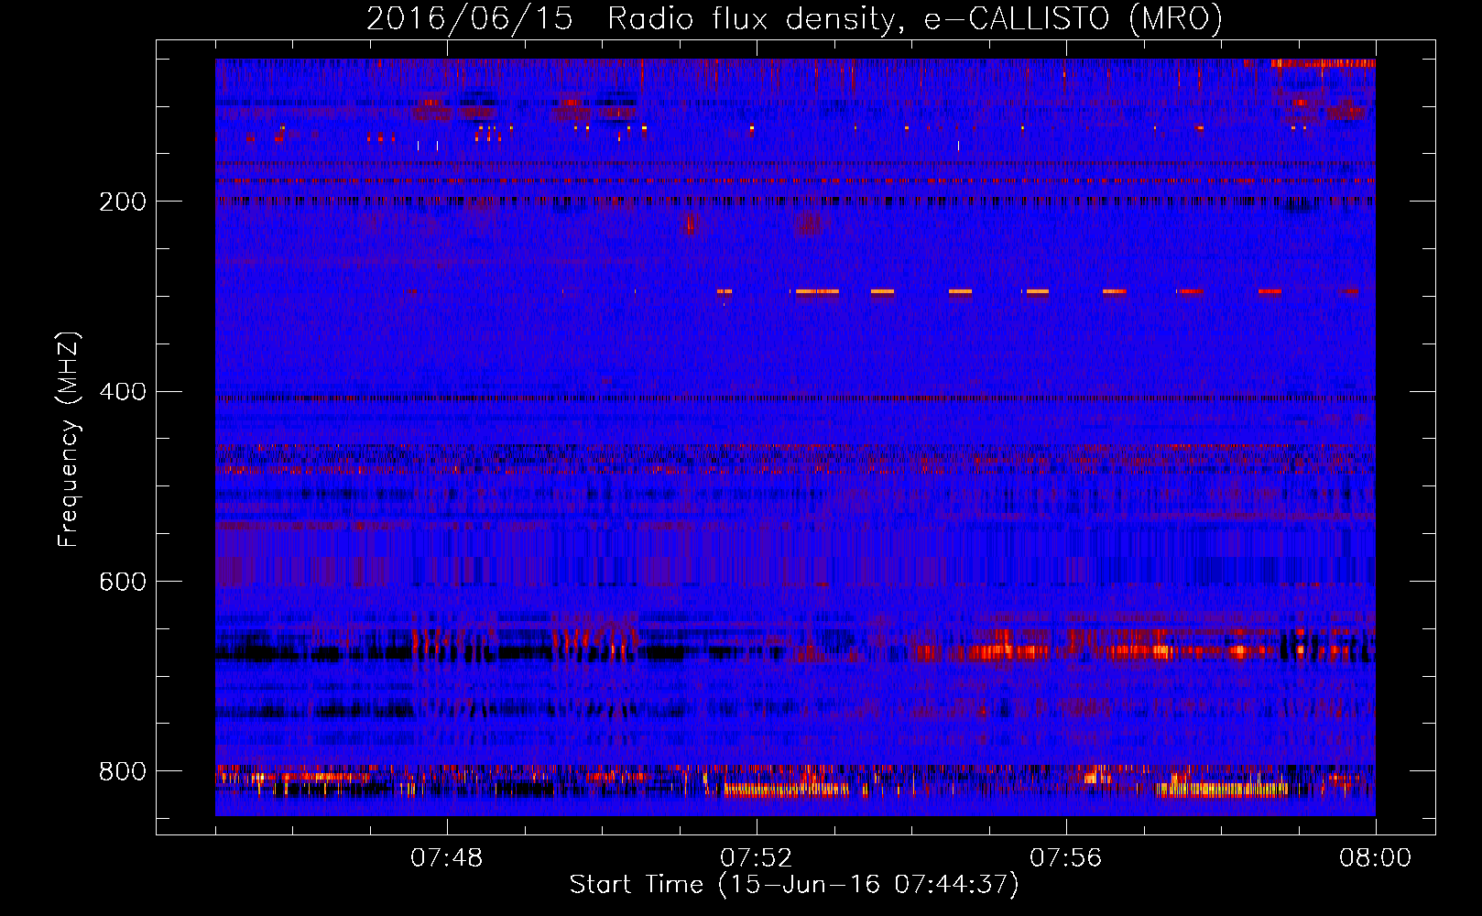Click the 07:56 time tick label
The image size is (1482, 916).
point(1066,858)
